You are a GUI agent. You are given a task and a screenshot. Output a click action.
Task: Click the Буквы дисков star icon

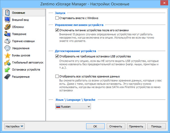coord(7,55)
